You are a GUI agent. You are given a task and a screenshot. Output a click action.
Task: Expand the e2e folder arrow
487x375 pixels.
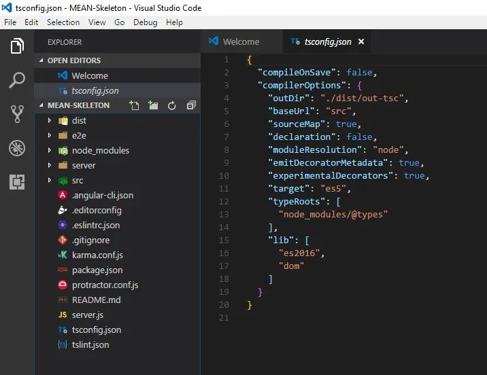tap(50, 135)
